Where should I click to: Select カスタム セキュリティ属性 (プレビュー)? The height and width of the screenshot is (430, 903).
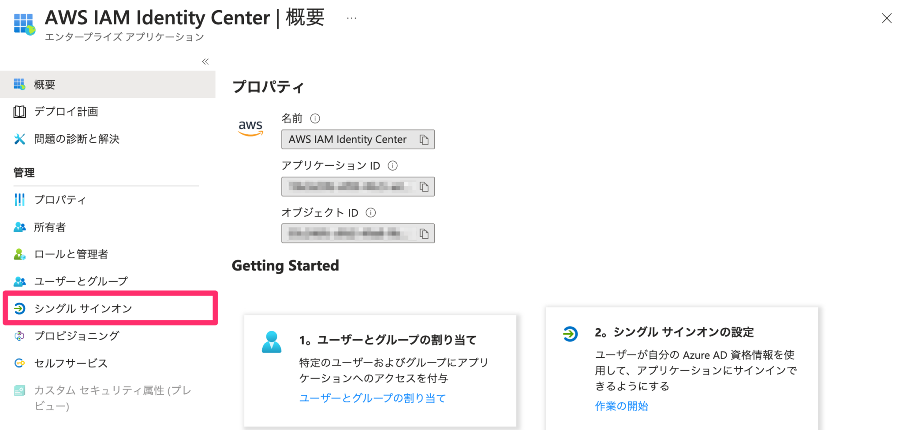pos(112,390)
